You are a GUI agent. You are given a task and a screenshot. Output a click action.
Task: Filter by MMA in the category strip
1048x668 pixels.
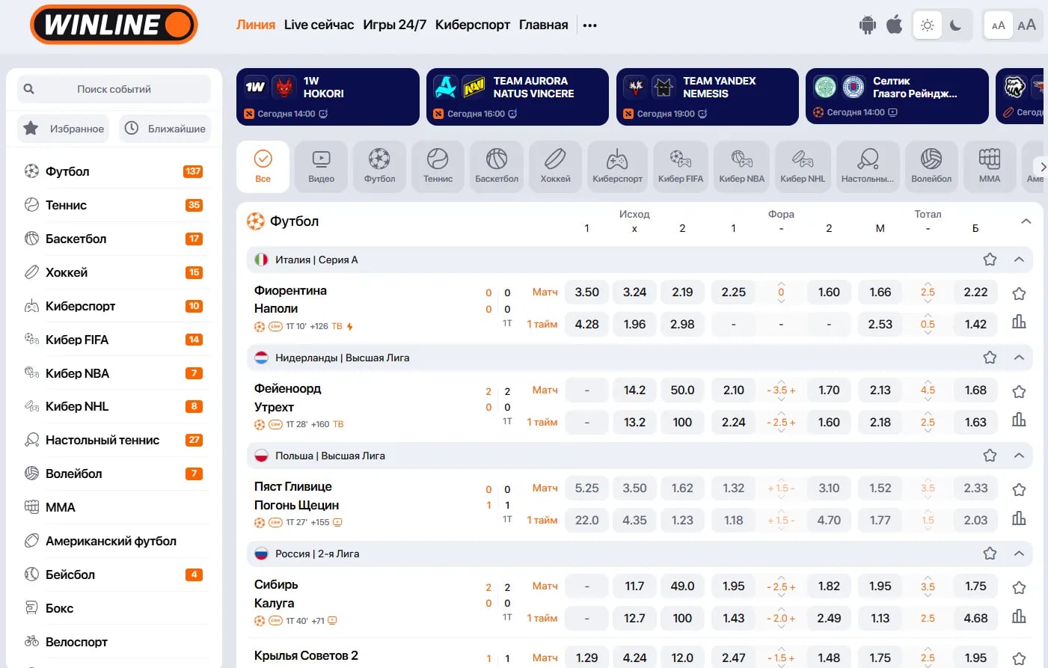click(989, 166)
